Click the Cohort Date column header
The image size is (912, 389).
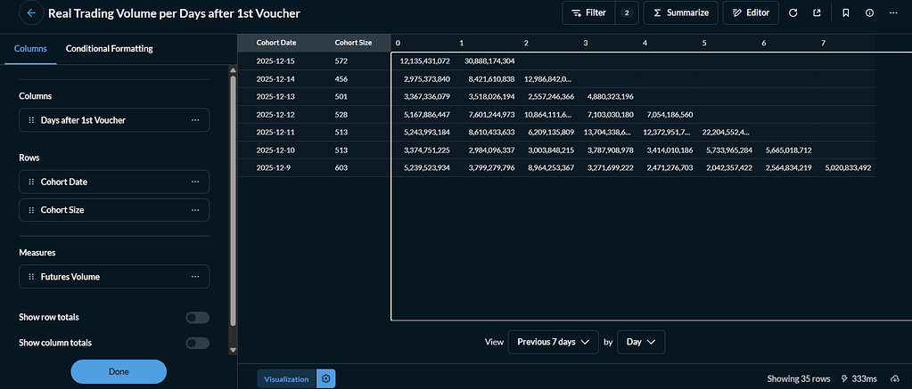(x=275, y=43)
